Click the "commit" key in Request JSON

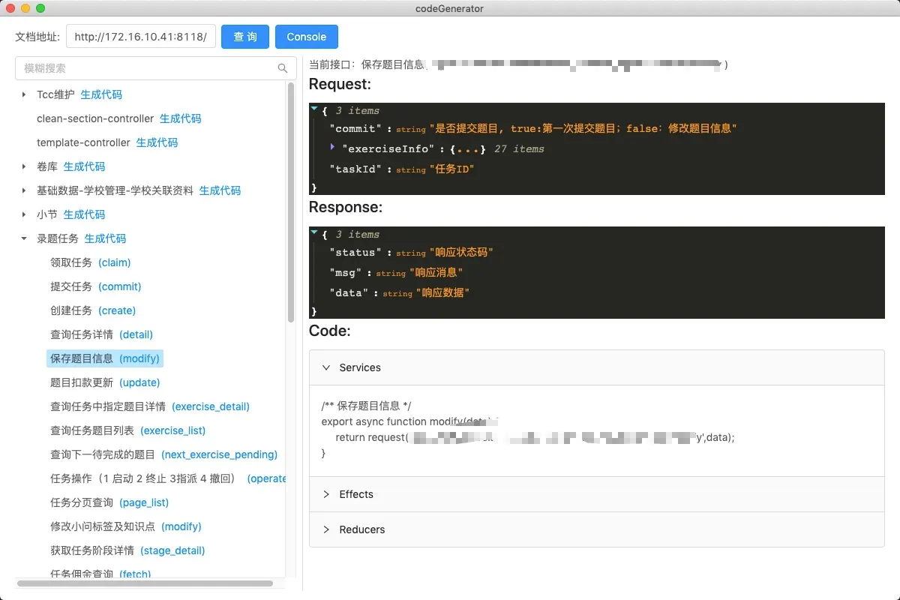[x=356, y=129]
